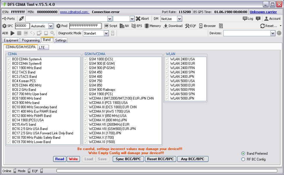Open the EFS file system tool
The width and height of the screenshot is (284, 175).
pos(137,26)
